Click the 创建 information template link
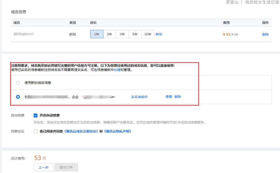 pyautogui.click(x=117, y=70)
